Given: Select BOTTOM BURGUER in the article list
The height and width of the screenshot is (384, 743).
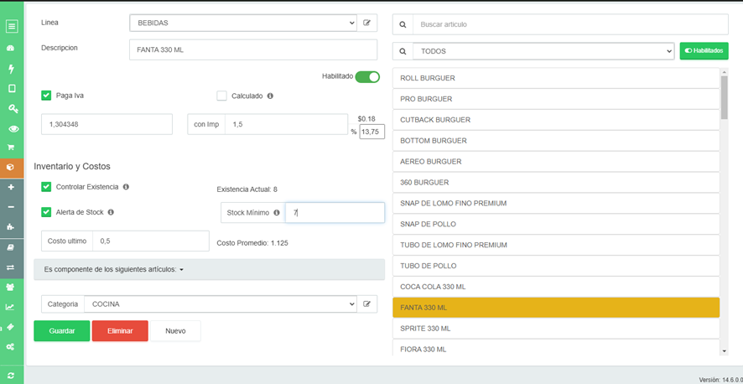Looking at the screenshot, I should click(x=556, y=141).
